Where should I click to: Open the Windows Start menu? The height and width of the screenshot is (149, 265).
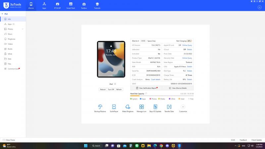click(x=86, y=146)
